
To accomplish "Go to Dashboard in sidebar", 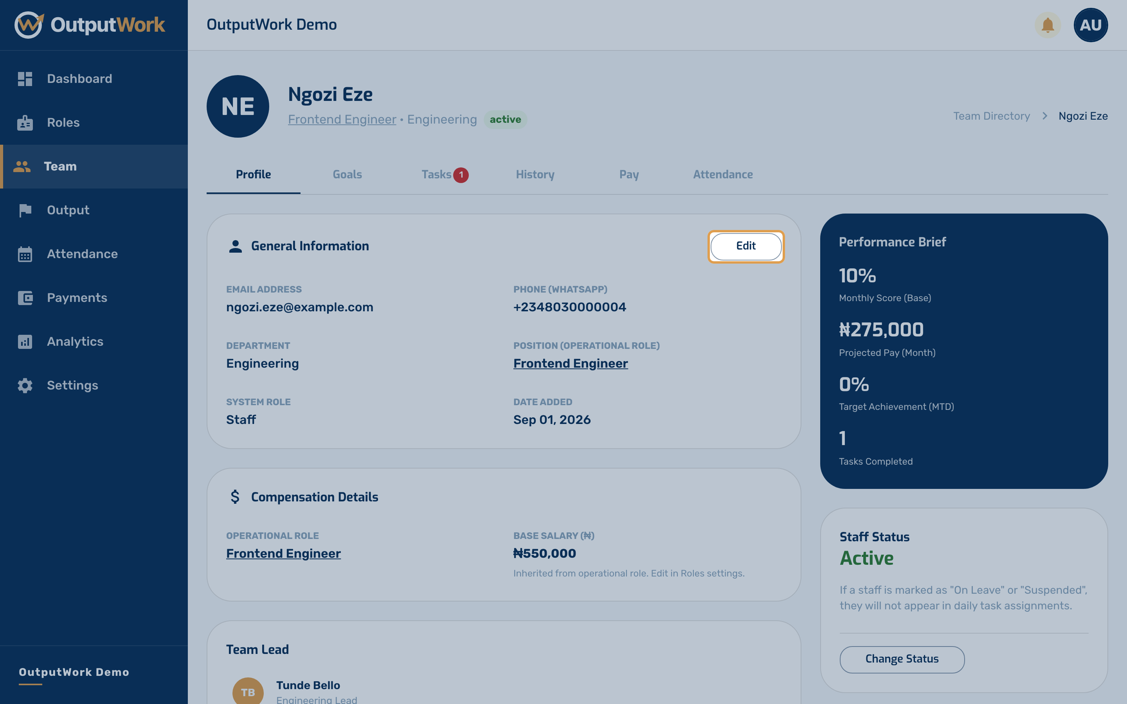I will (94, 79).
